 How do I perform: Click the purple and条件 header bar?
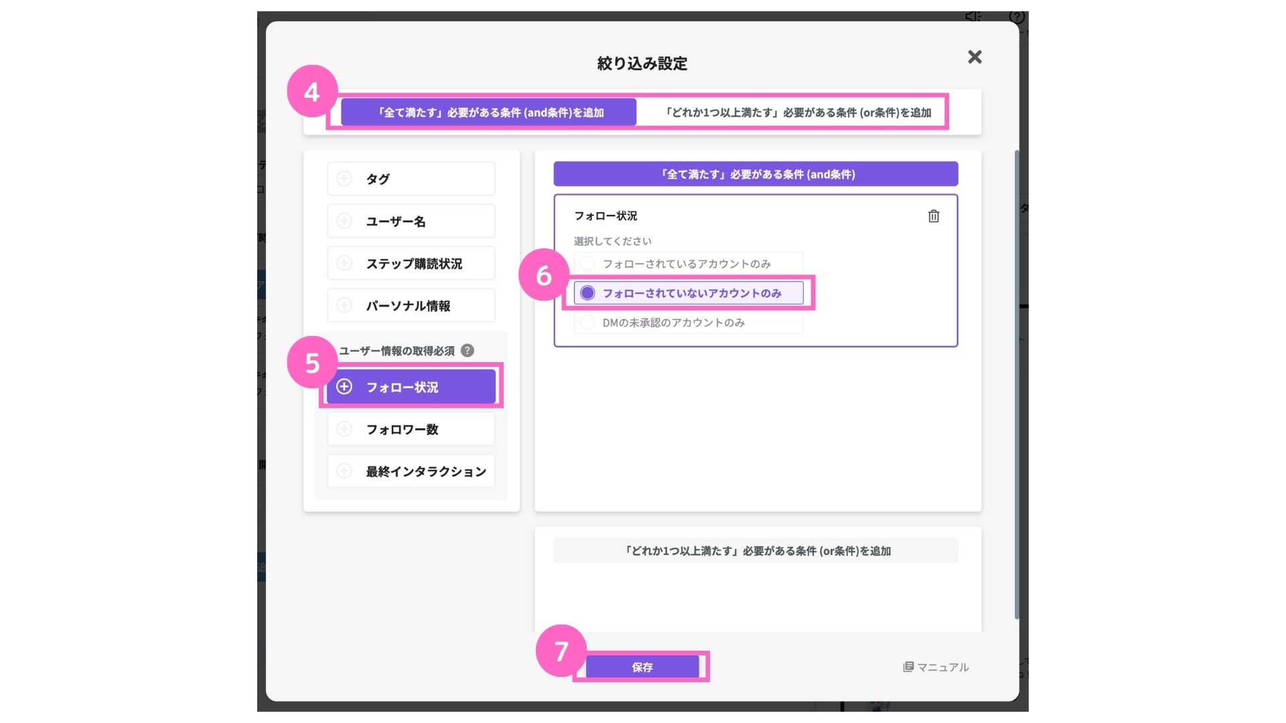(756, 174)
